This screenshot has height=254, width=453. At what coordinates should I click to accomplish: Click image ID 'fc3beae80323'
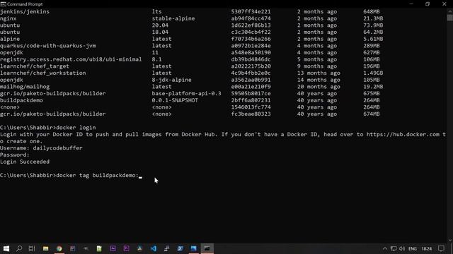tap(251, 114)
